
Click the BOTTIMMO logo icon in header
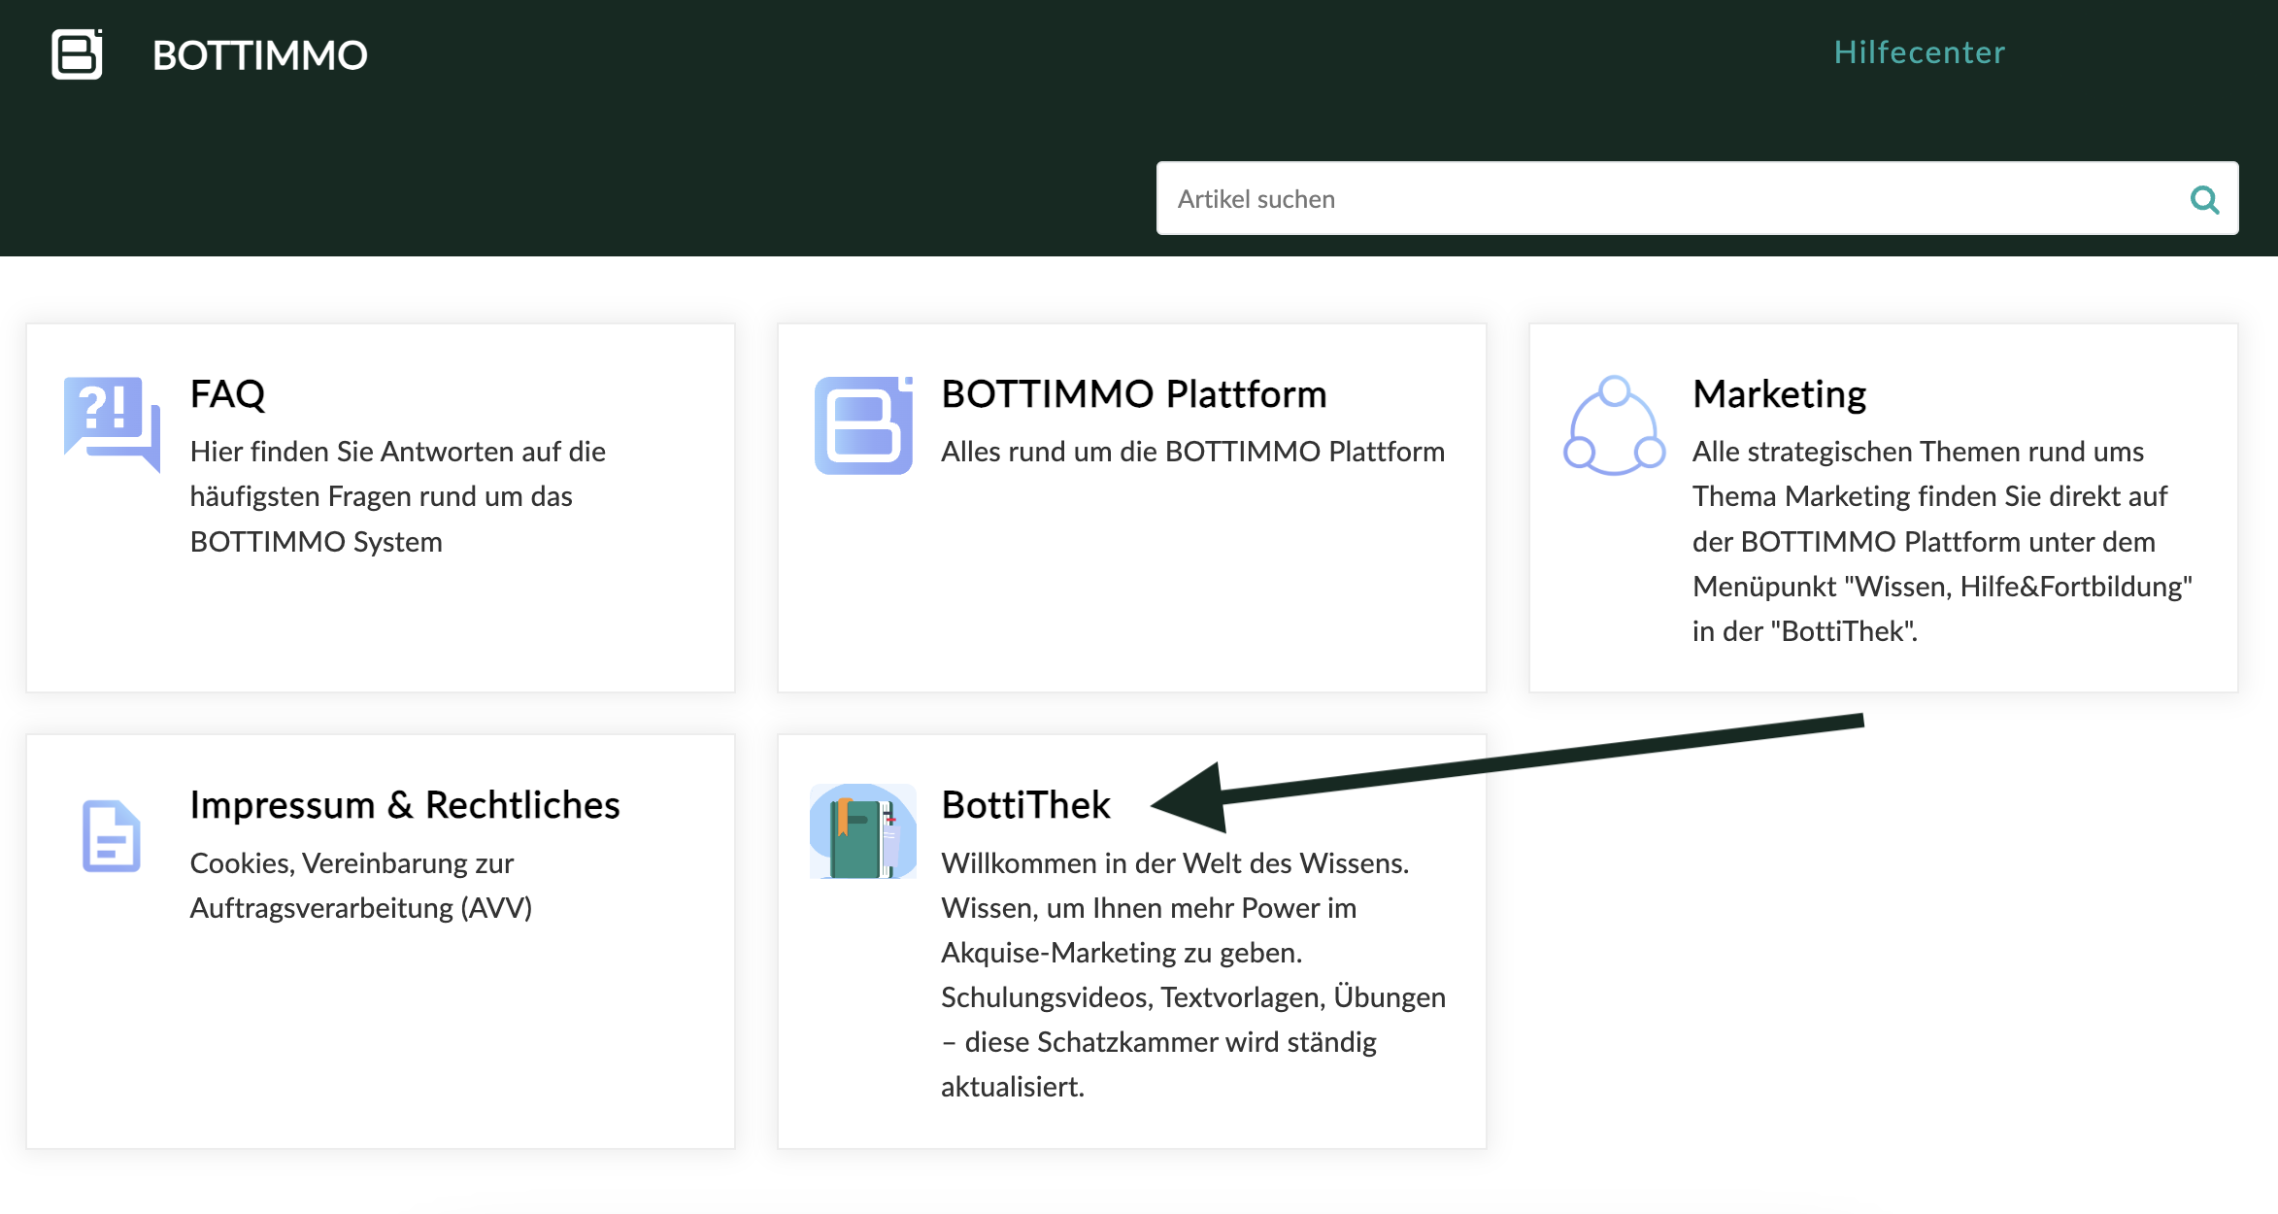(x=77, y=54)
